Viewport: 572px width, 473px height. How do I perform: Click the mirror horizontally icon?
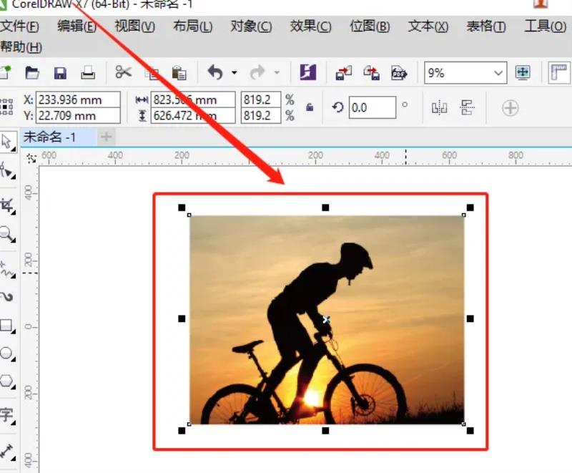[x=439, y=107]
